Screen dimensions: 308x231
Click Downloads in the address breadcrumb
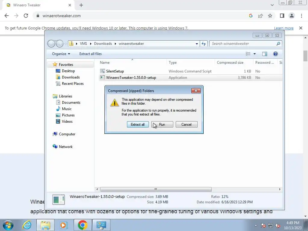(x=103, y=44)
